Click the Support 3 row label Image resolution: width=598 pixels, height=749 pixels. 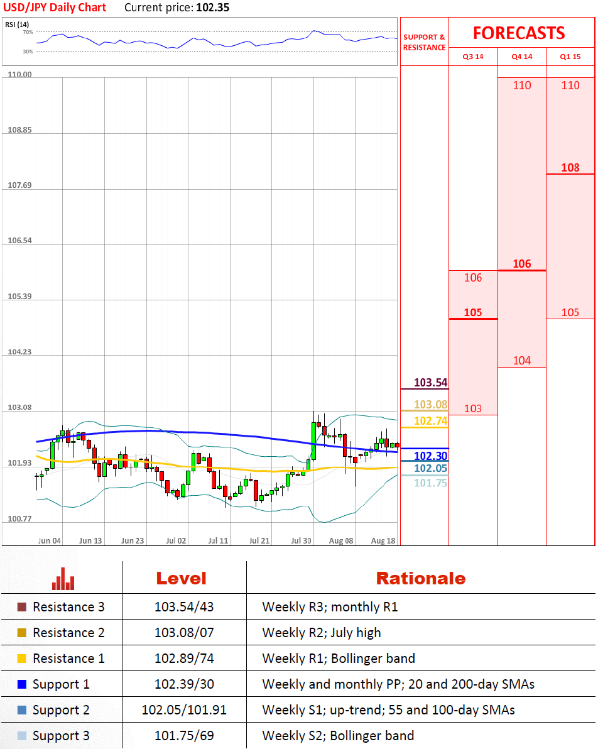coord(61,736)
